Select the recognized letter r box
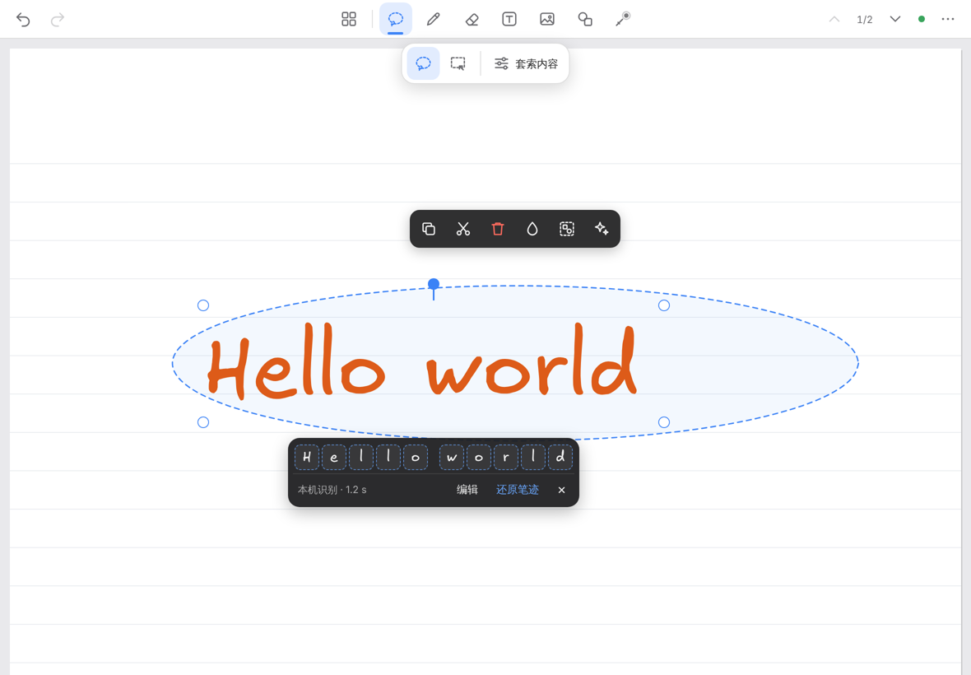971x675 pixels. click(506, 457)
